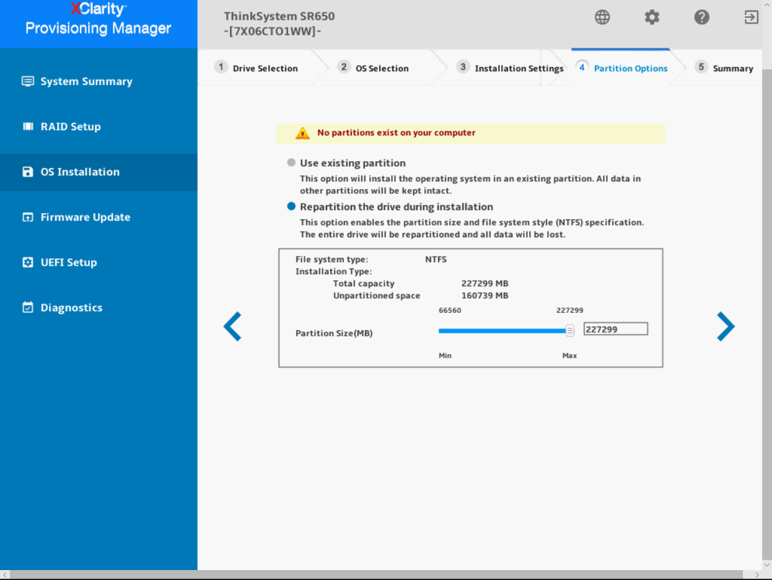Open Firmware Update in sidebar
The image size is (772, 580).
[99, 217]
